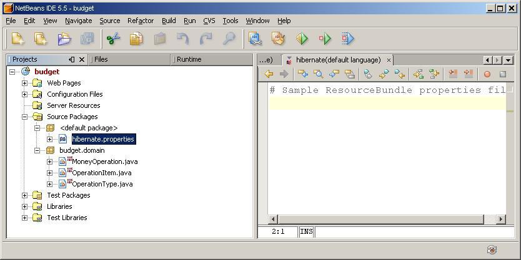Click the New File toolbar icon
This screenshot has height=260, width=521.
pyautogui.click(x=17, y=39)
